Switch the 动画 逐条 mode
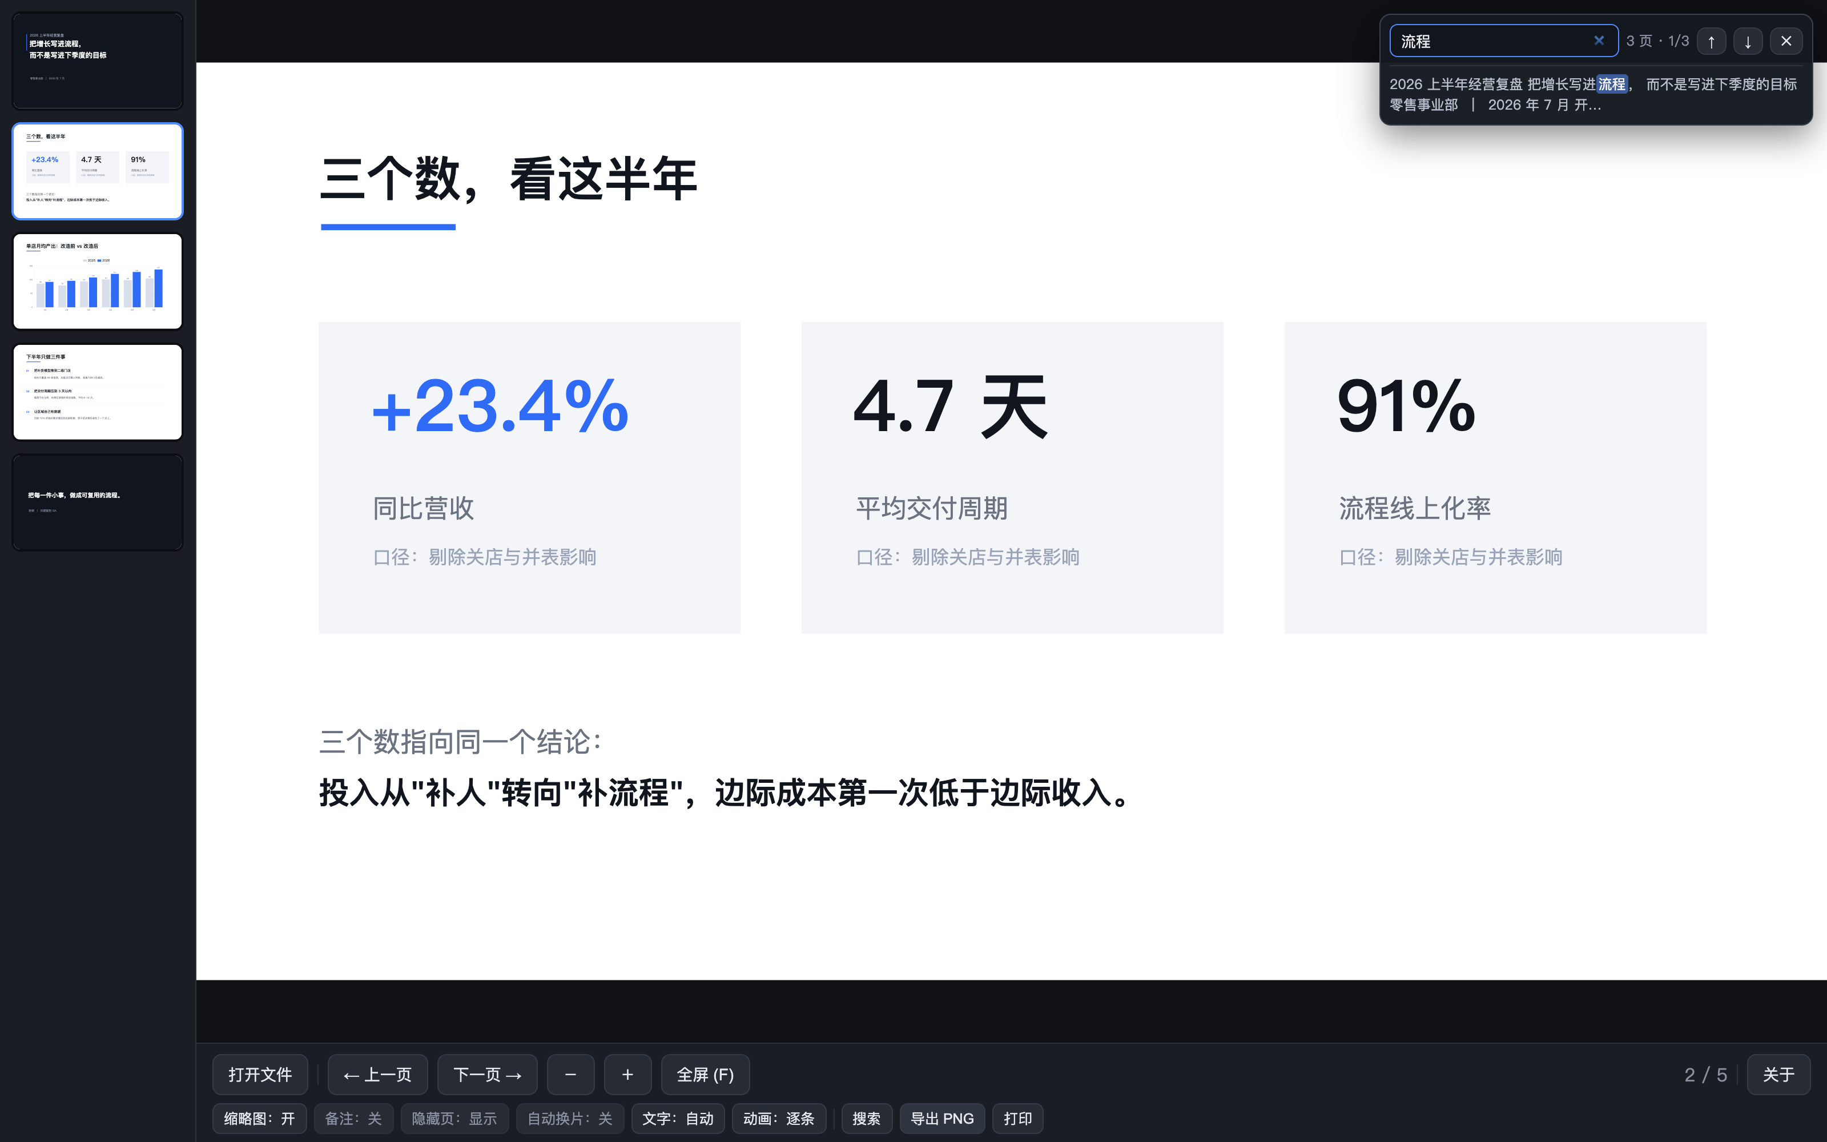Viewport: 1827px width, 1142px height. click(779, 1119)
